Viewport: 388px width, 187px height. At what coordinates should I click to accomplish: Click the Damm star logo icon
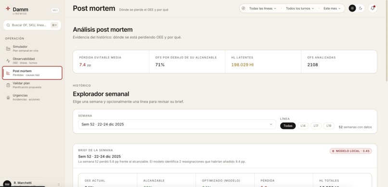8,9
